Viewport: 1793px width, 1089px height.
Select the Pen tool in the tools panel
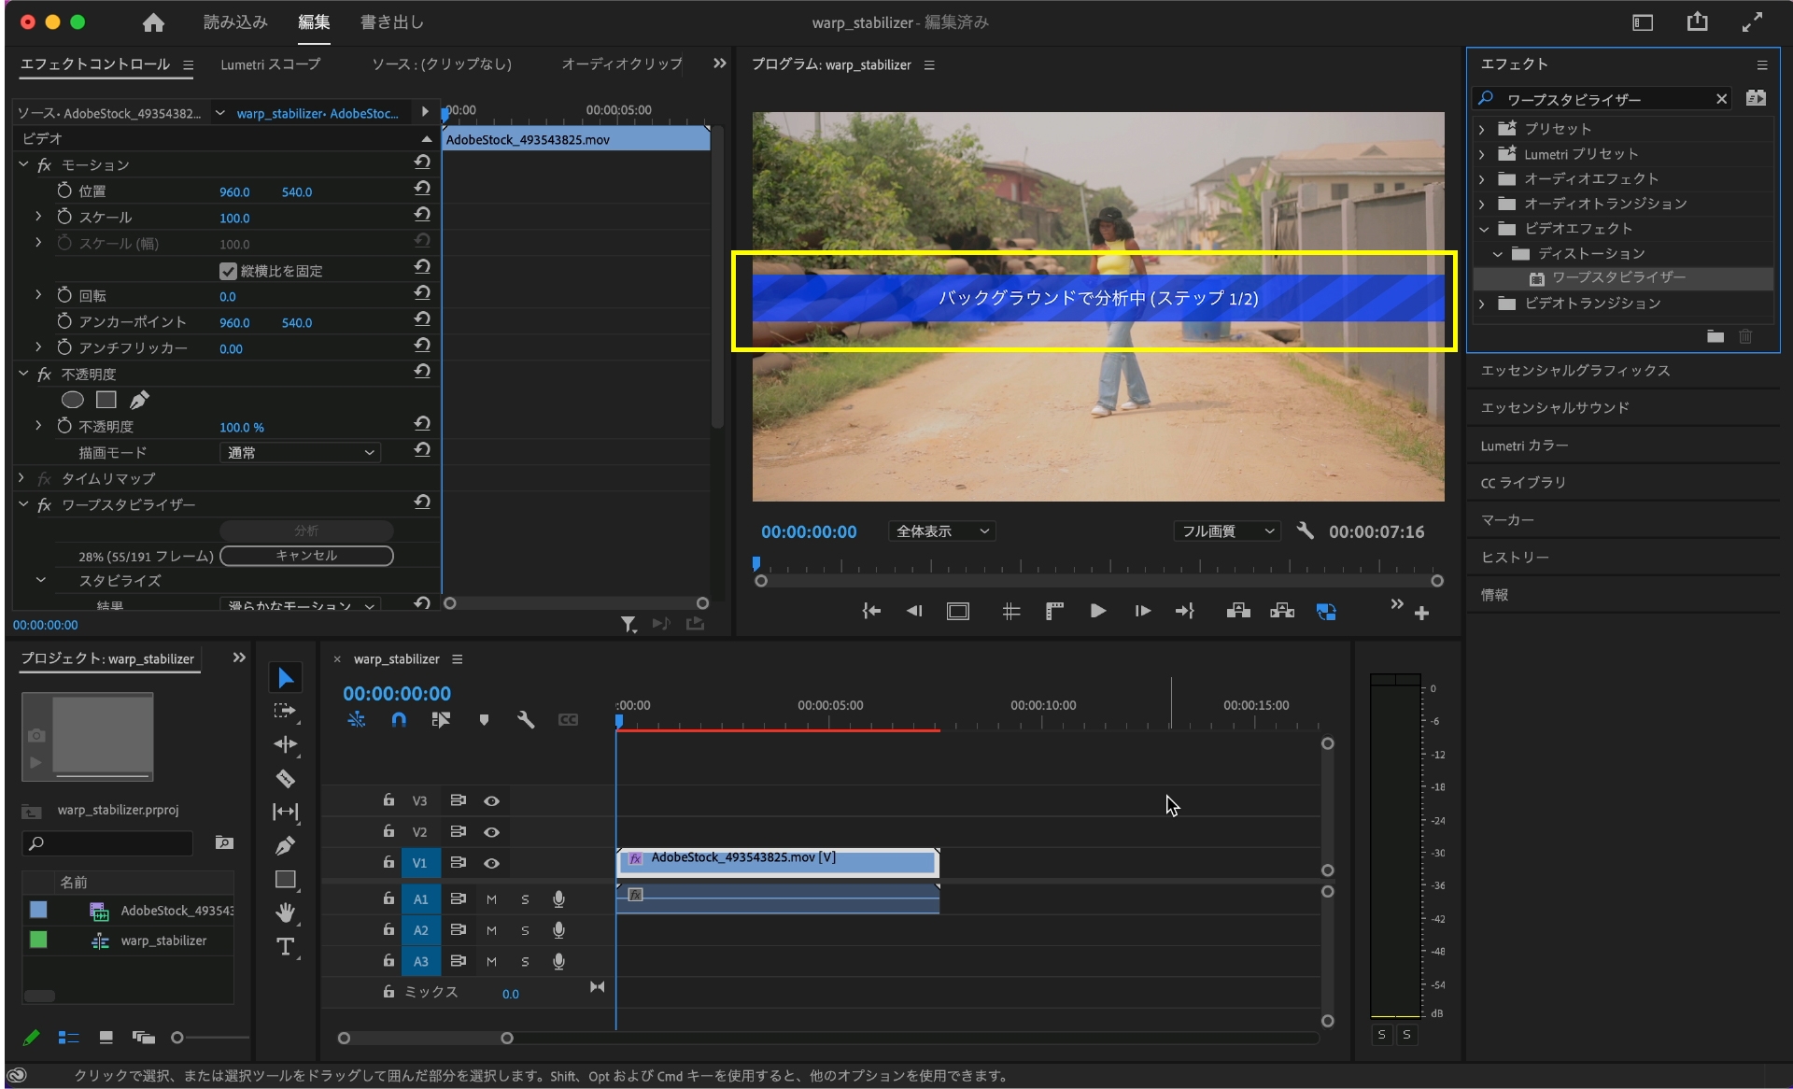(286, 845)
